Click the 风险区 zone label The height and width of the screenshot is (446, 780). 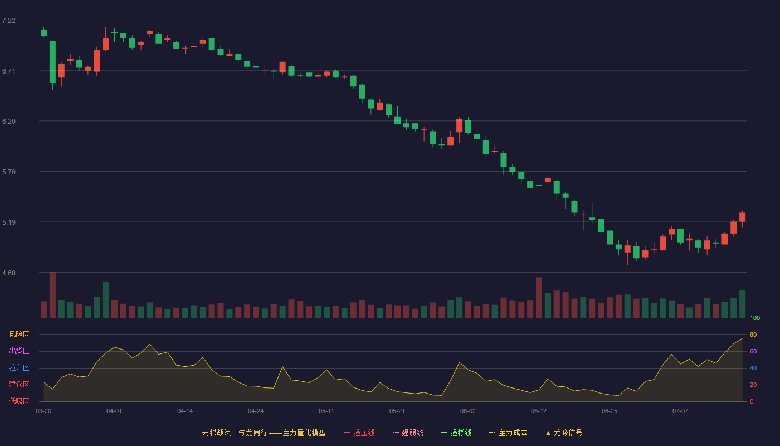[19, 334]
